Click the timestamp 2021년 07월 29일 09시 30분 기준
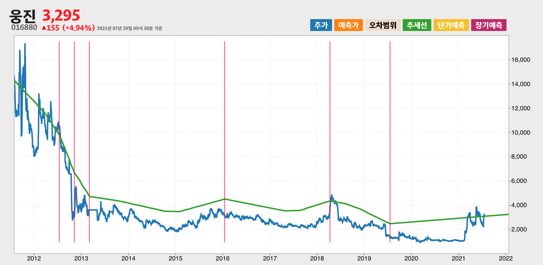Image resolution: width=543 pixels, height=265 pixels. pos(130,28)
